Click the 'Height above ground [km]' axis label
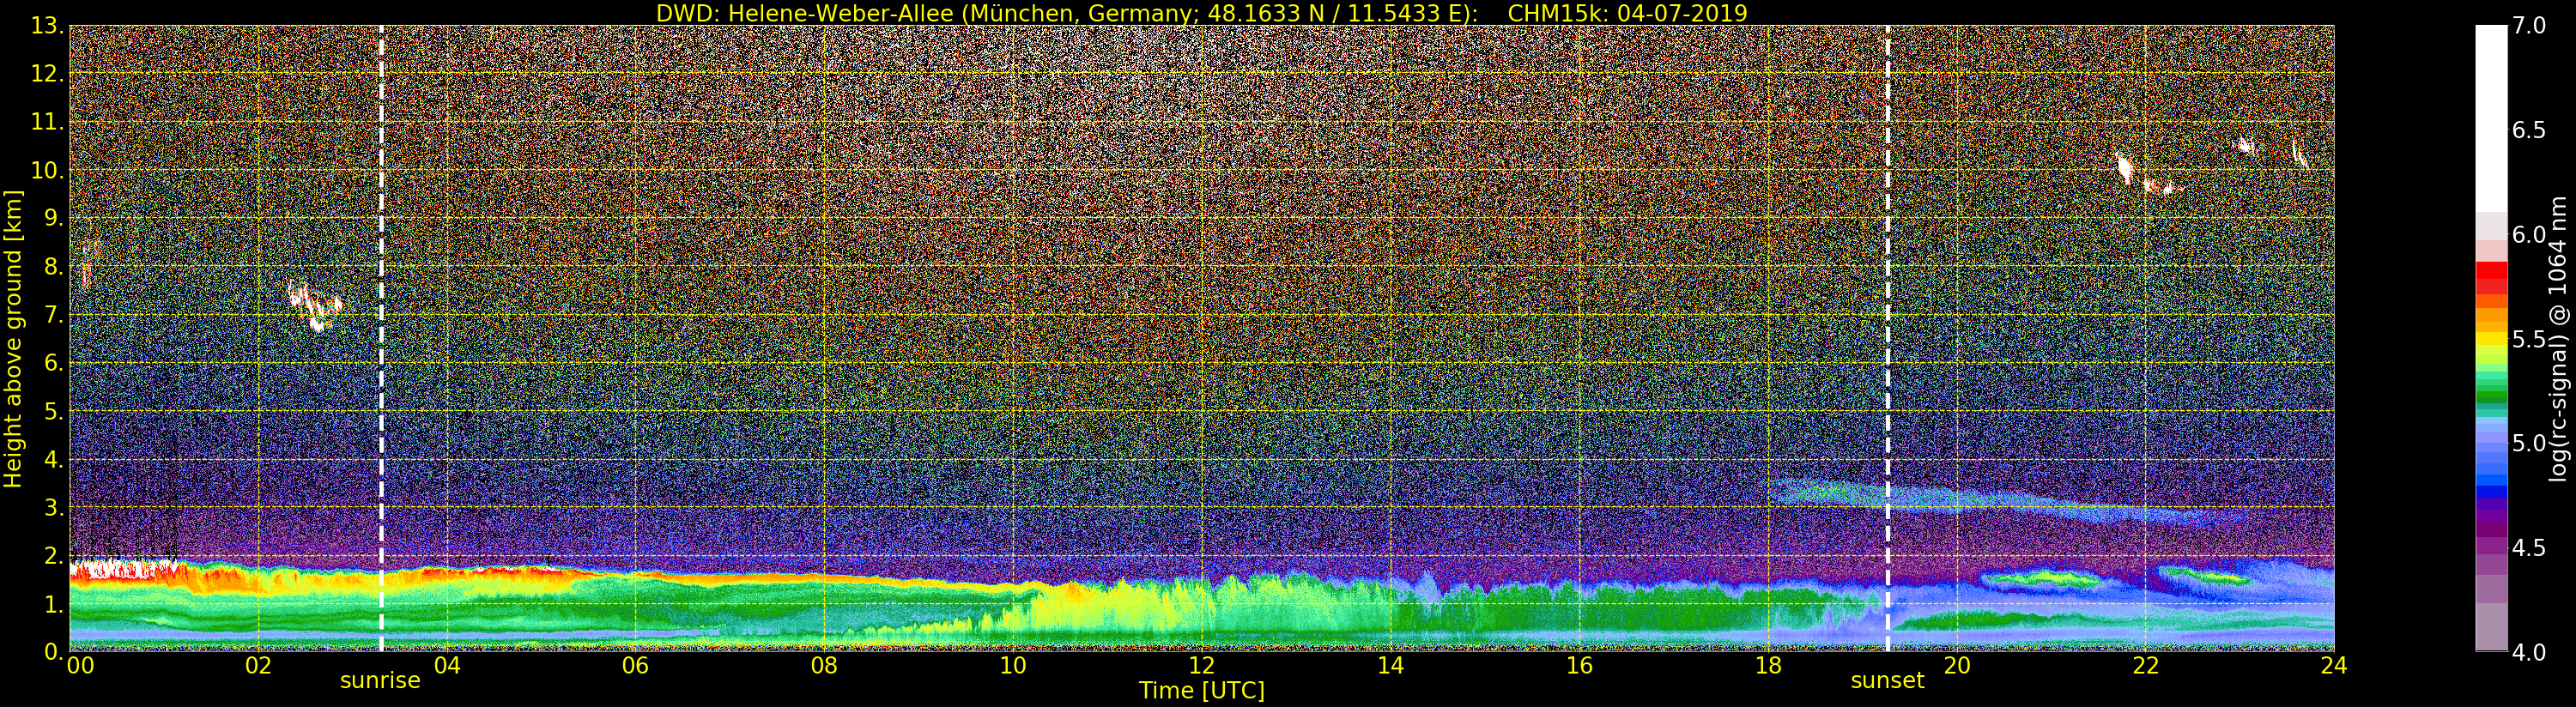2576x707 pixels. pos(13,338)
